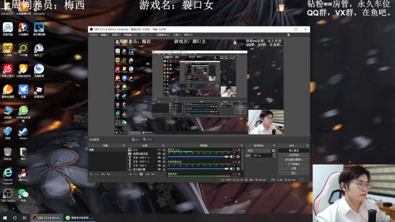Mute the 视频采集设备 mixer speaker icon
This screenshot has height=222, width=395.
click(232, 169)
